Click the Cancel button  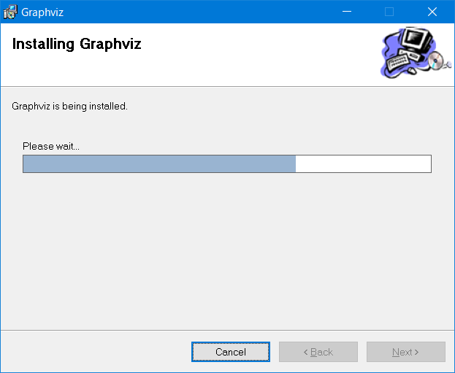click(231, 352)
